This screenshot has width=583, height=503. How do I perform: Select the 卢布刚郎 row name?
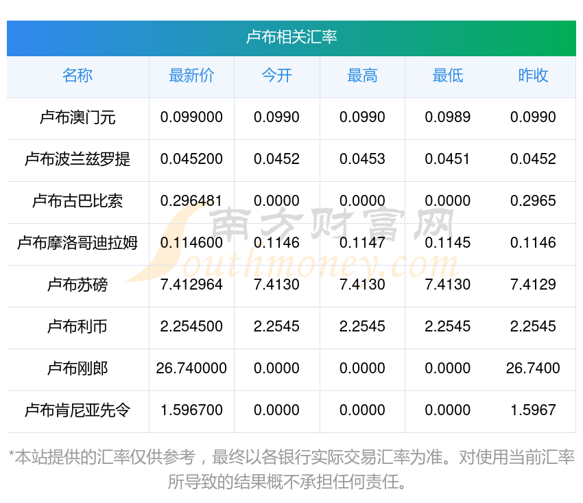[78, 369]
